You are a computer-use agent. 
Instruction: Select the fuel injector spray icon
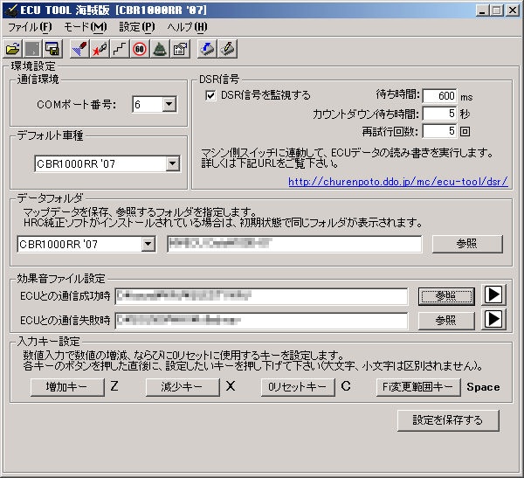(x=79, y=49)
